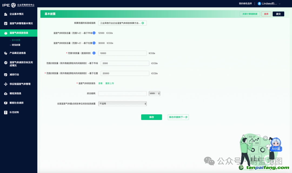Expand the 不适用 disclosure dropdown
This screenshot has height=173, width=292.
(x=122, y=104)
